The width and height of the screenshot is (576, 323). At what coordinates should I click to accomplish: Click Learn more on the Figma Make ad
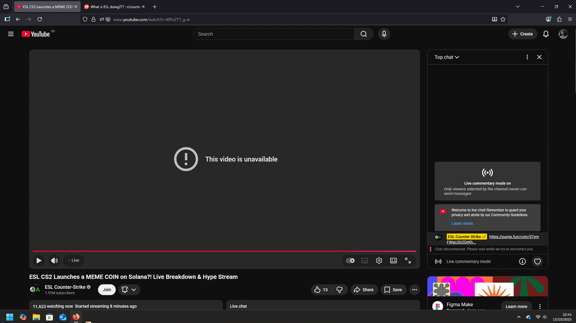coord(516,306)
